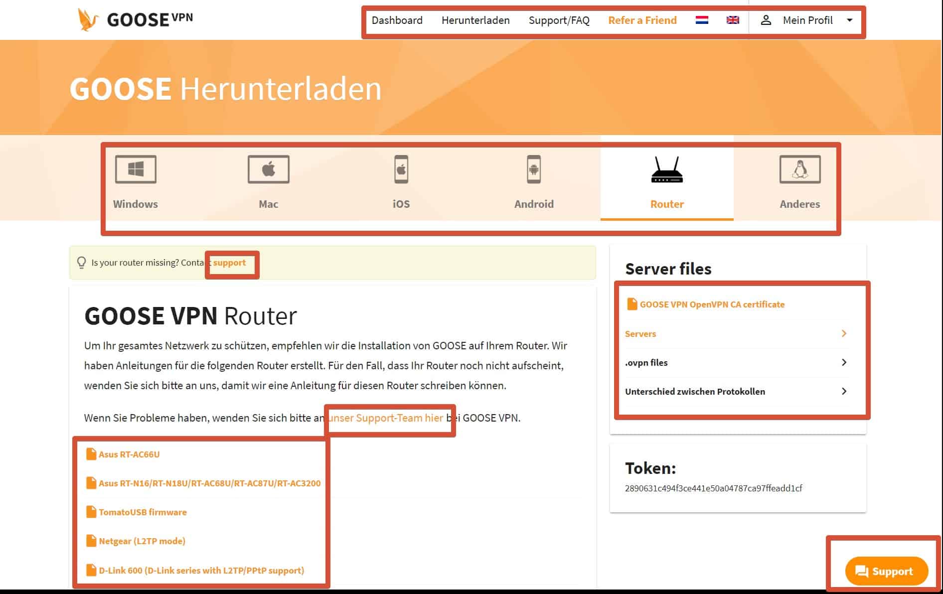This screenshot has height=594, width=943.
Task: Click the GOOSE VPN Router heading
Action: tap(190, 315)
